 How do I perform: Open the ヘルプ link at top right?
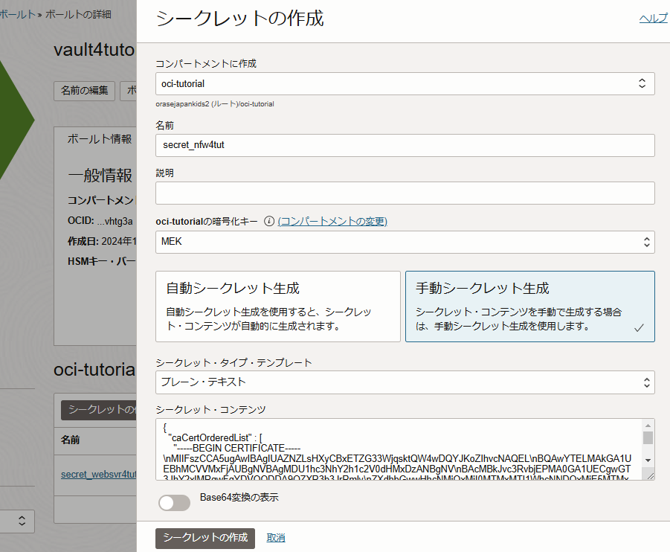[x=653, y=17]
